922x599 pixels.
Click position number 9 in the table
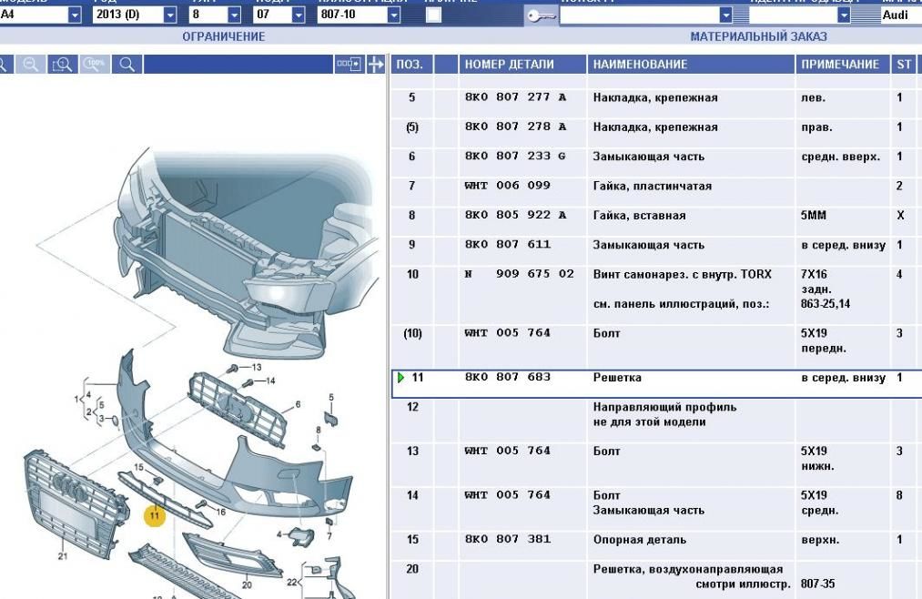[411, 245]
